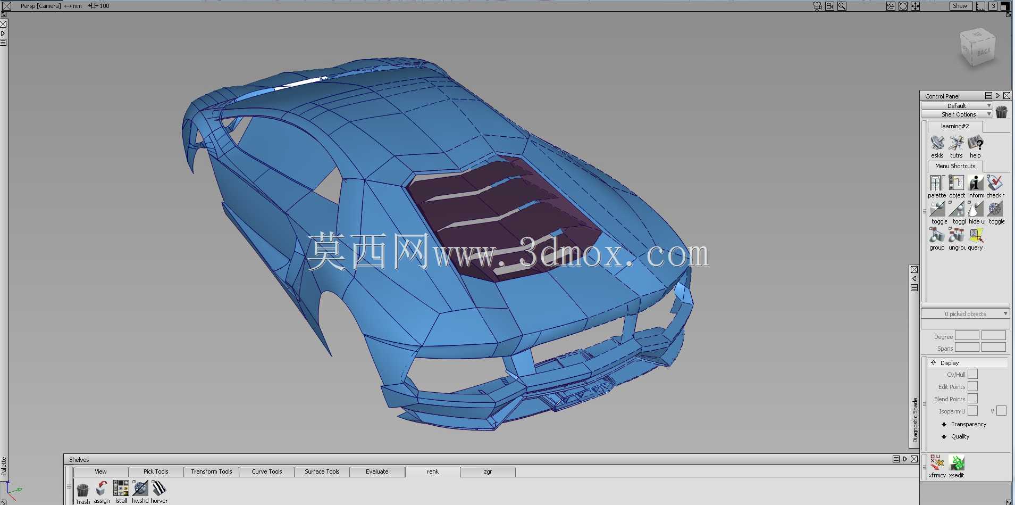Open the Default dropdown in Control Panel
1015x505 pixels.
pyautogui.click(x=957, y=106)
